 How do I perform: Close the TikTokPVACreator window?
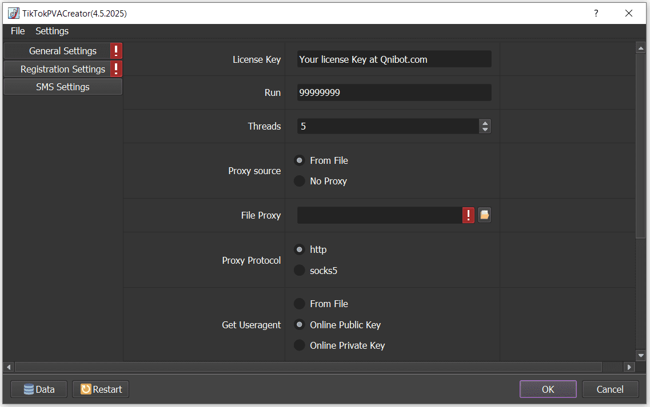click(x=628, y=13)
